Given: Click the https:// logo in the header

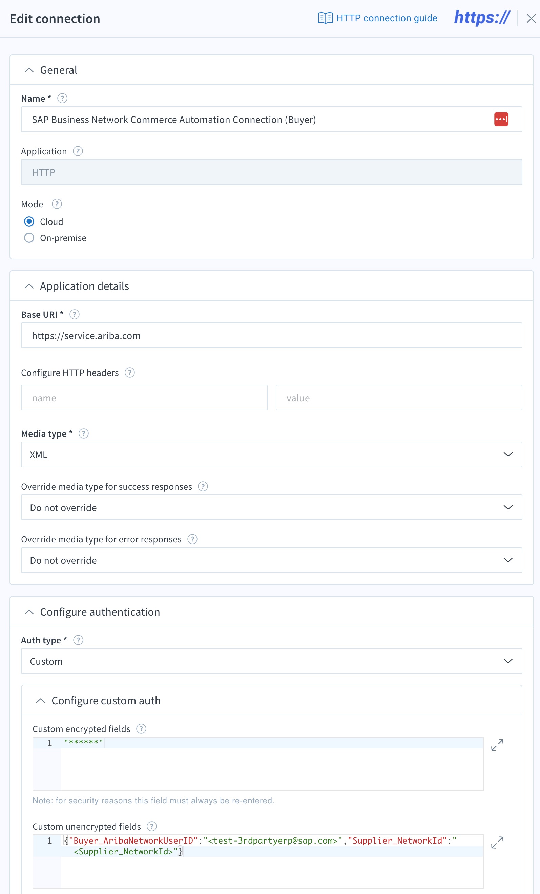Looking at the screenshot, I should point(482,17).
